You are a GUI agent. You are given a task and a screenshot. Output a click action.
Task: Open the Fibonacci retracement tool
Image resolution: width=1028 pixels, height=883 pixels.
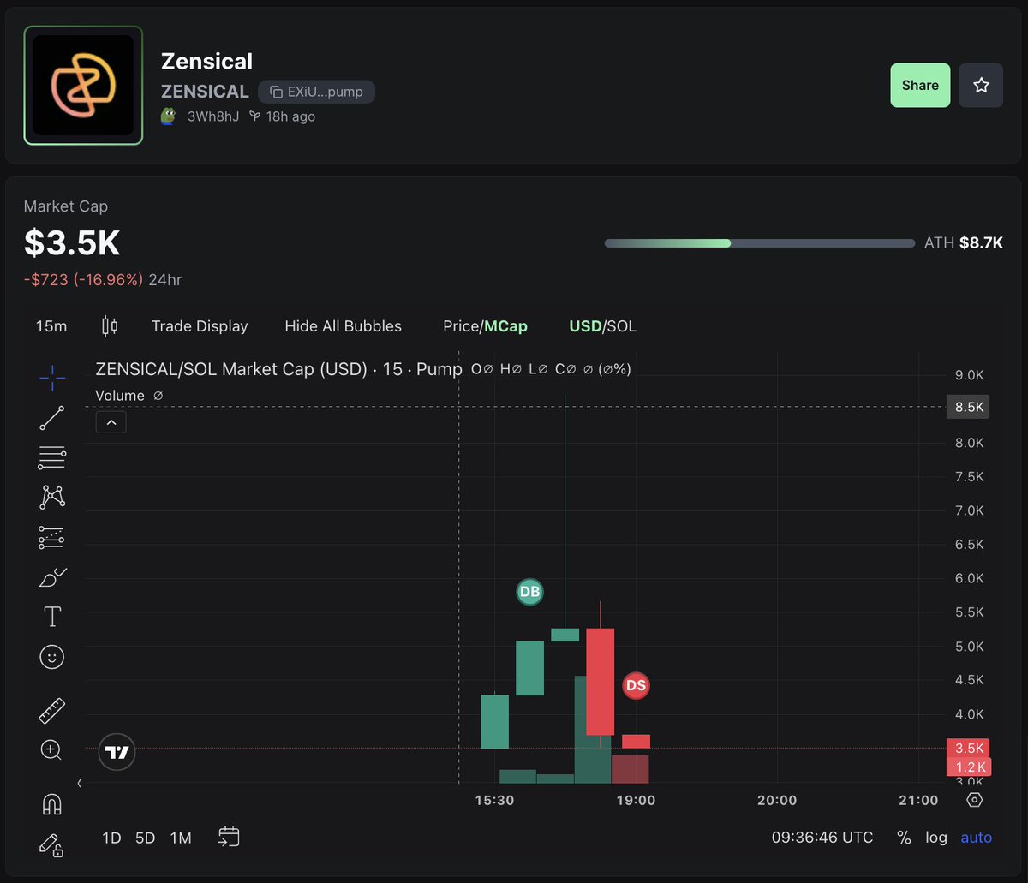click(52, 458)
